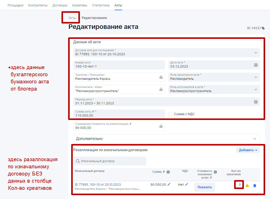Click the Добавить dropdown button
Viewport: 270px width, 199px height.
click(x=248, y=150)
